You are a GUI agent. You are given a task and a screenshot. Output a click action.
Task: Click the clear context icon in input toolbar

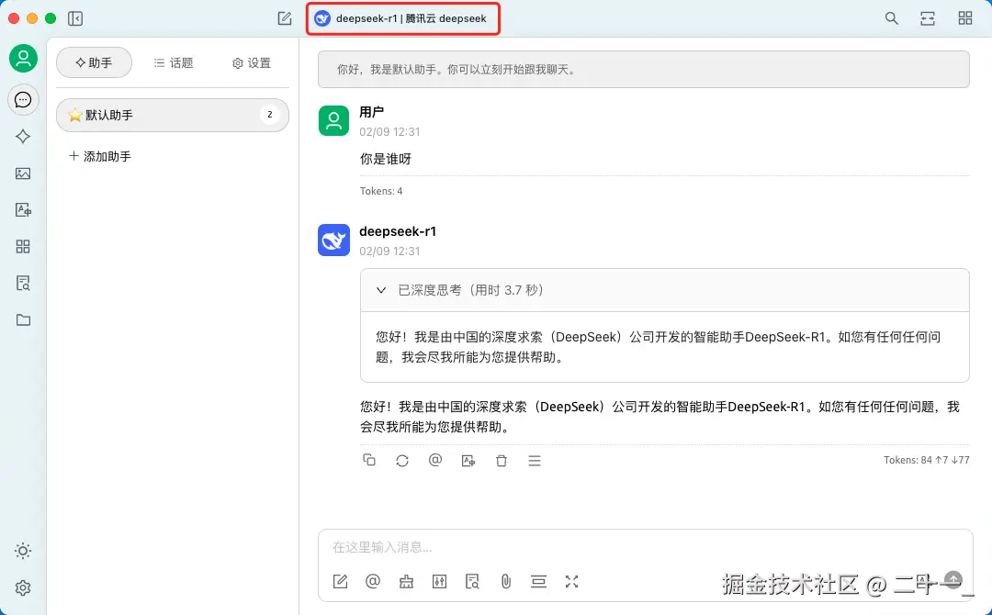coord(538,582)
